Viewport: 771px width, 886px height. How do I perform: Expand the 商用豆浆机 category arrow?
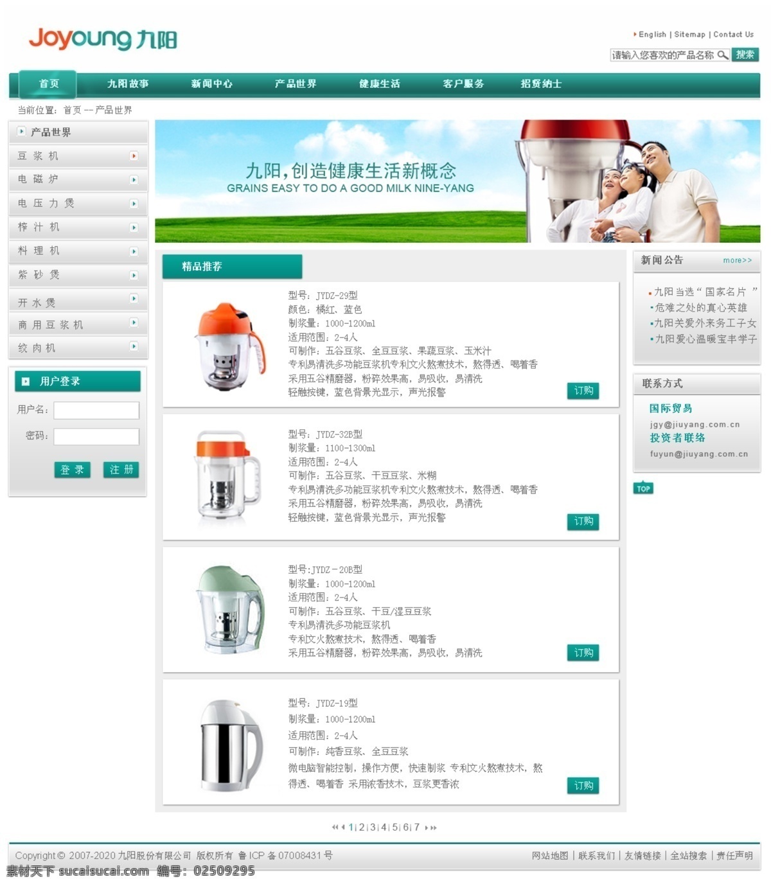click(134, 323)
